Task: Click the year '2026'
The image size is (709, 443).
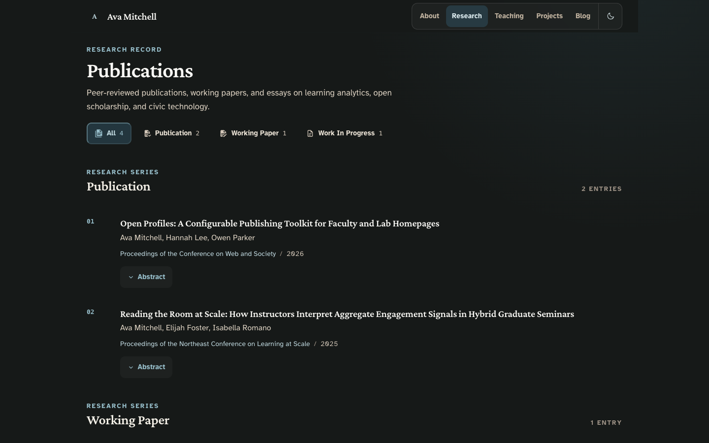Action: click(x=295, y=254)
